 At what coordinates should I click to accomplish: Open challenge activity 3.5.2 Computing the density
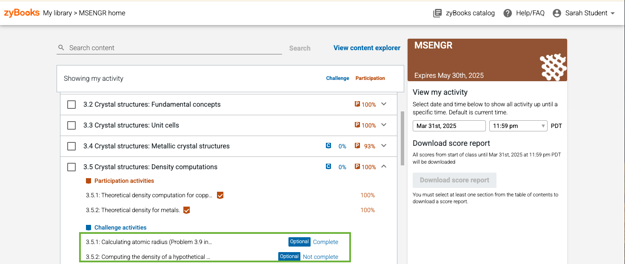click(x=148, y=257)
